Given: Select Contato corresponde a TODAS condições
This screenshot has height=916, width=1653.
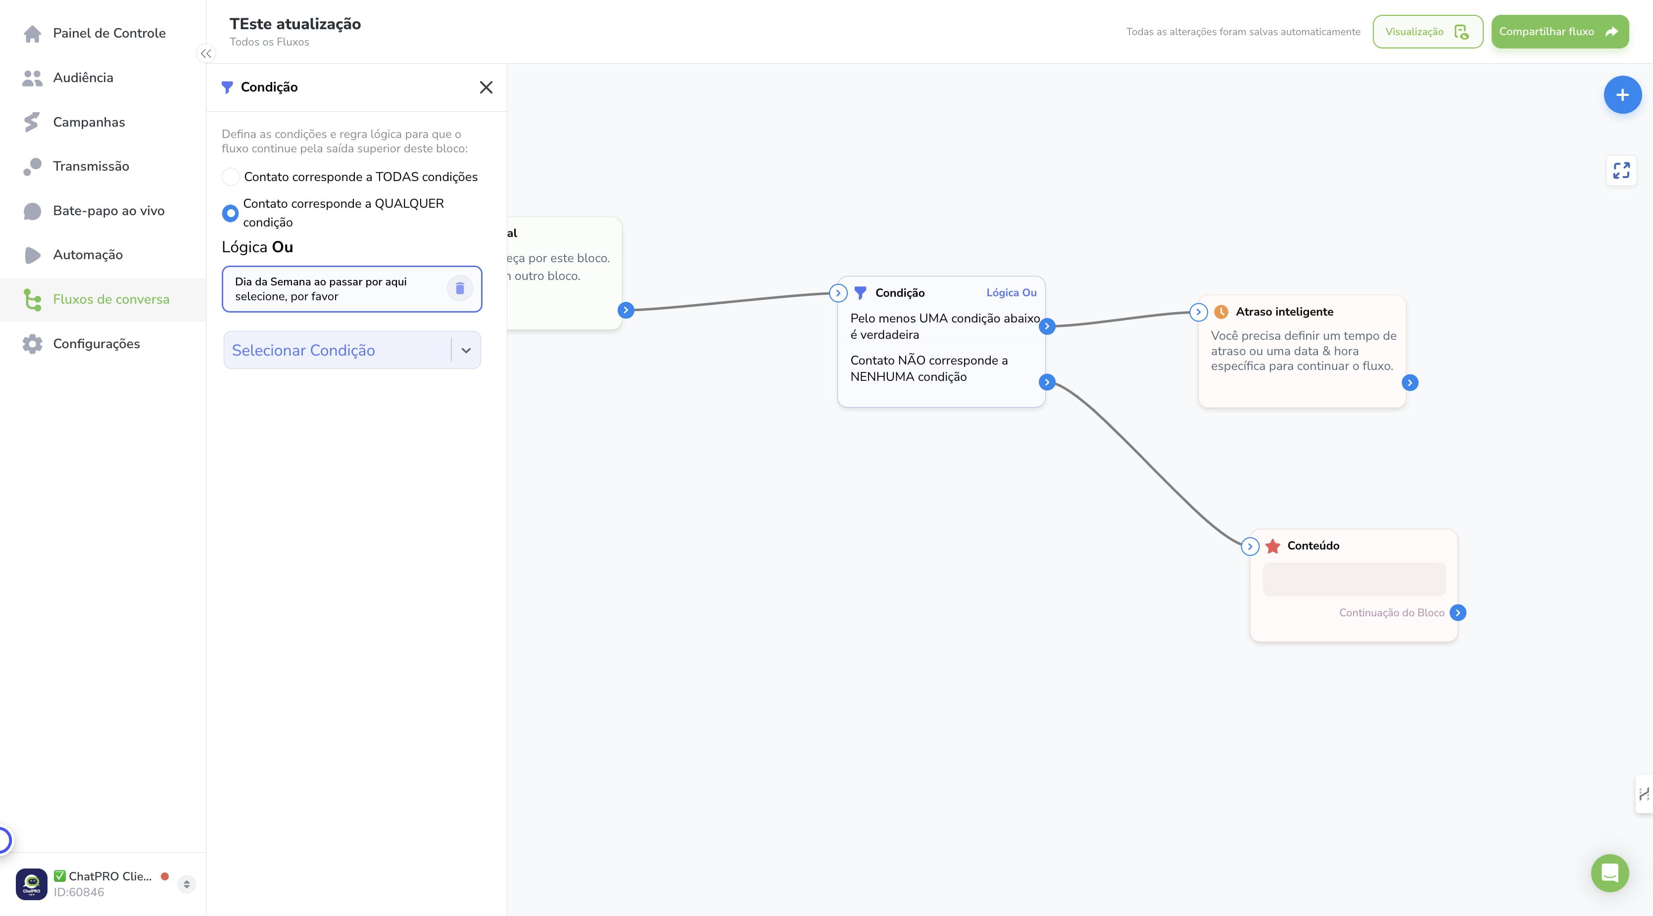Looking at the screenshot, I should click(x=230, y=177).
